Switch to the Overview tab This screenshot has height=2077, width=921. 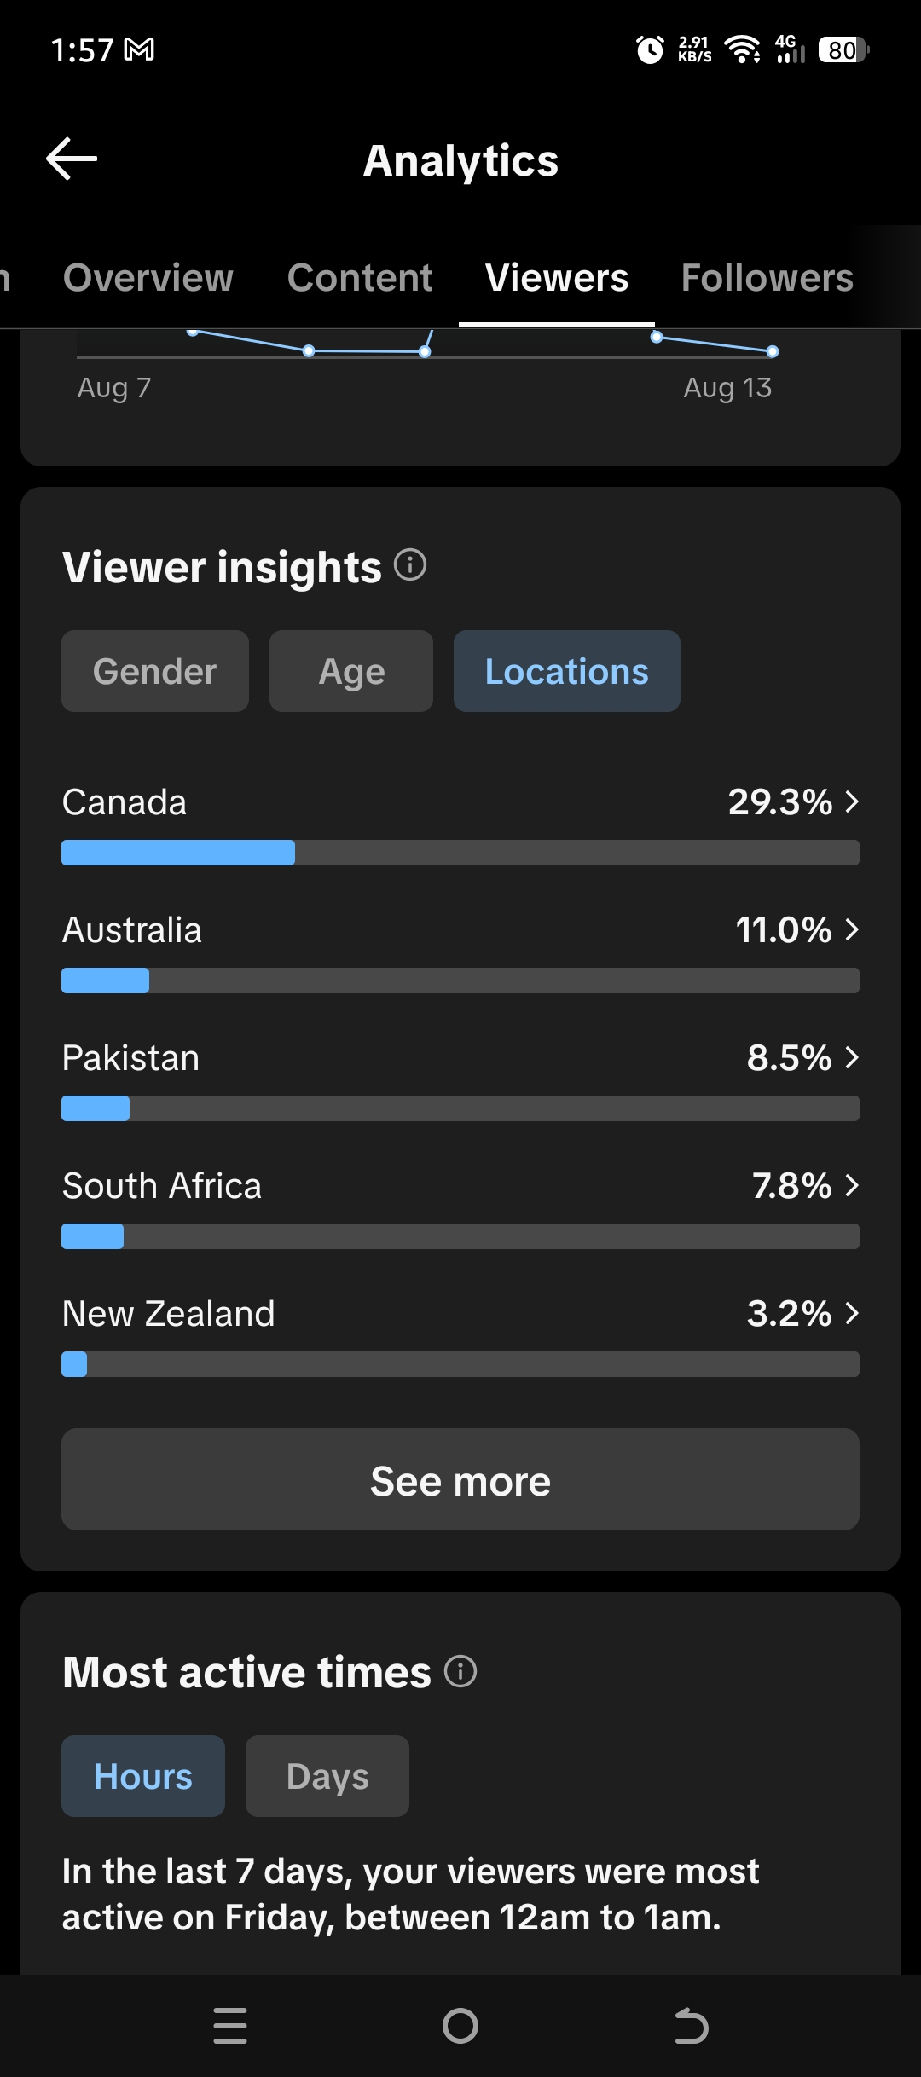click(148, 278)
